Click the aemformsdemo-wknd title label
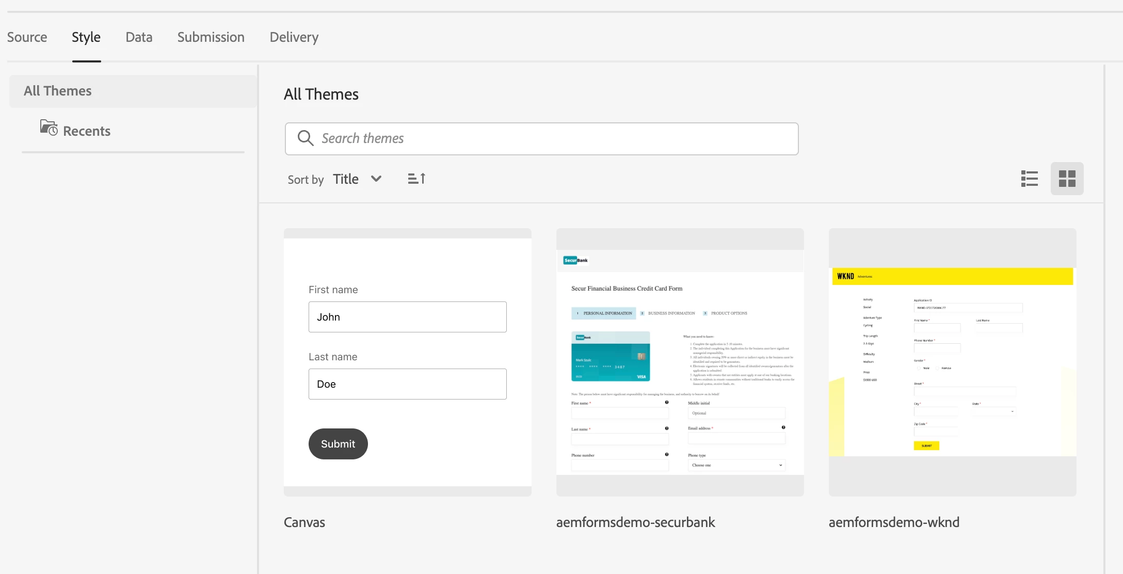 click(894, 522)
